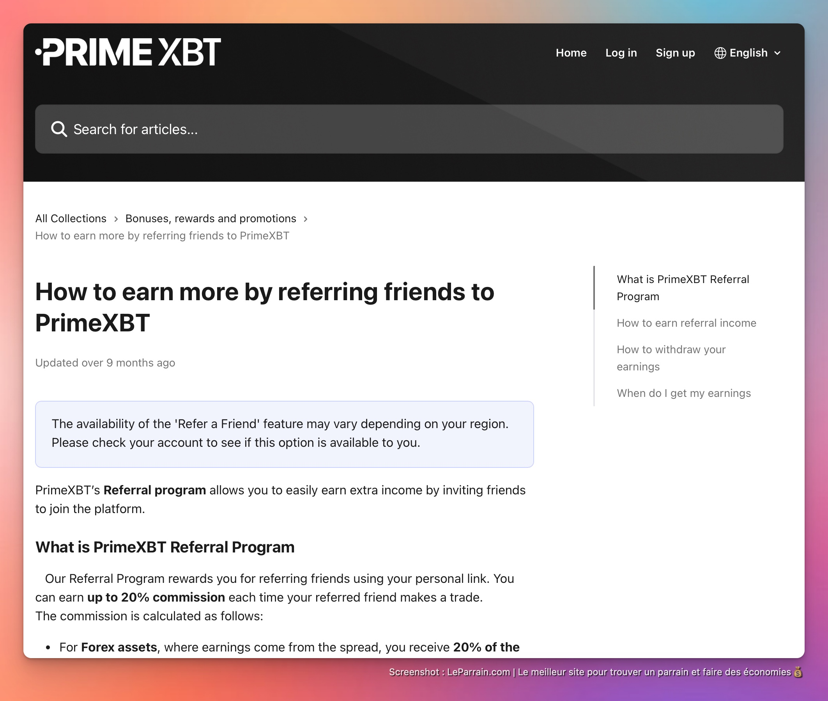This screenshot has height=701, width=828.
Task: Click the breadcrumb article title text
Action: pos(162,235)
